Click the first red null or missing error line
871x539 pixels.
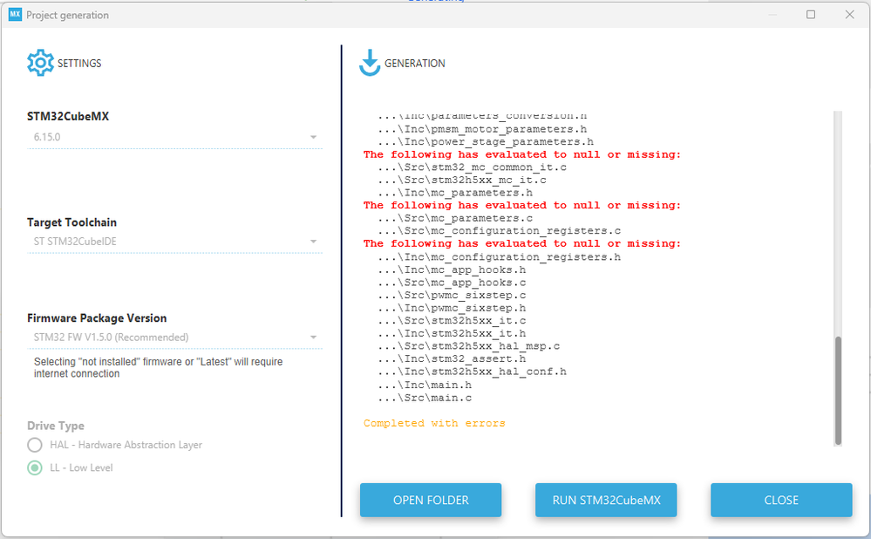522,154
